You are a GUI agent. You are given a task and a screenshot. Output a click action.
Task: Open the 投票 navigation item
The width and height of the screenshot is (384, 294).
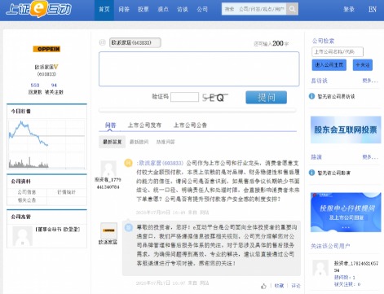(143, 10)
